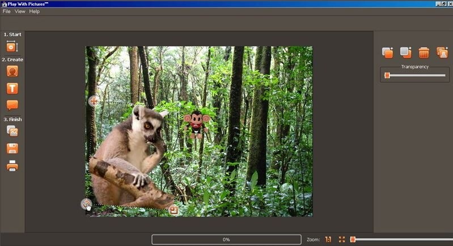Restore down the Play With Pictures window
Screen dimensions: 453x246
(x=444, y=4)
